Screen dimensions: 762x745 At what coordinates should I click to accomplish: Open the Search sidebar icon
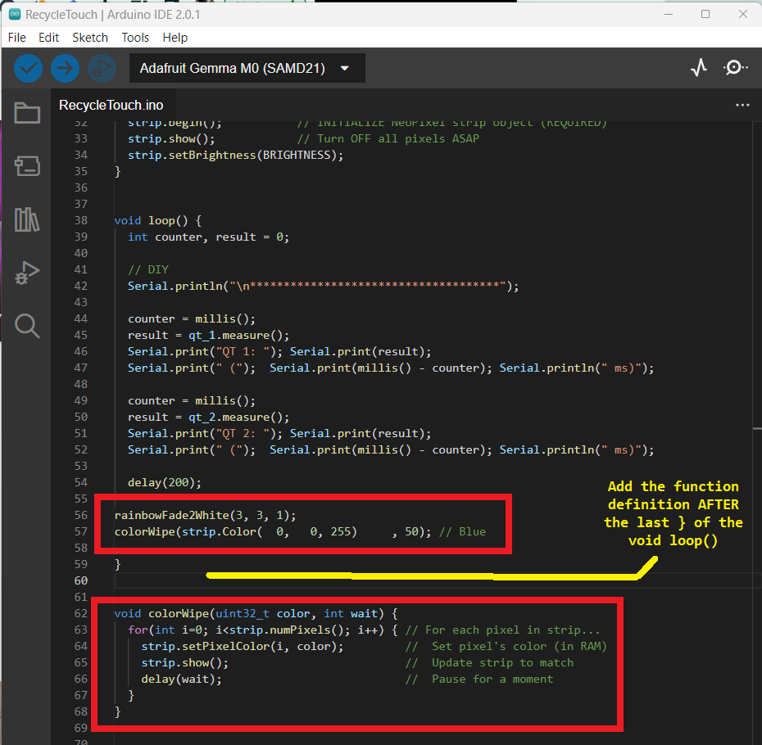tap(27, 326)
